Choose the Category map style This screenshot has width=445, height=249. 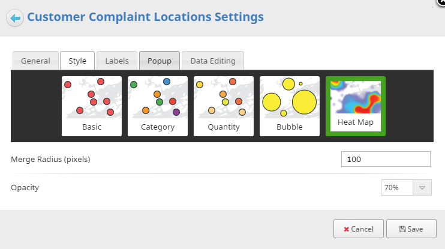pyautogui.click(x=158, y=106)
